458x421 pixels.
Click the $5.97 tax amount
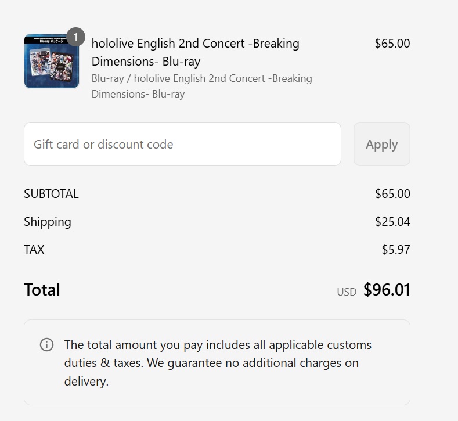[396, 250]
